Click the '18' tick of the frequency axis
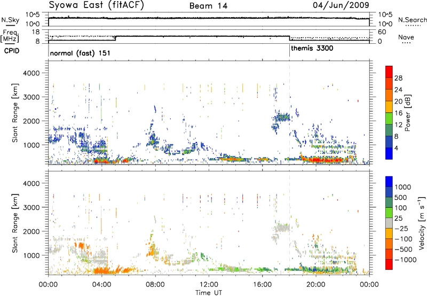 tap(36, 32)
